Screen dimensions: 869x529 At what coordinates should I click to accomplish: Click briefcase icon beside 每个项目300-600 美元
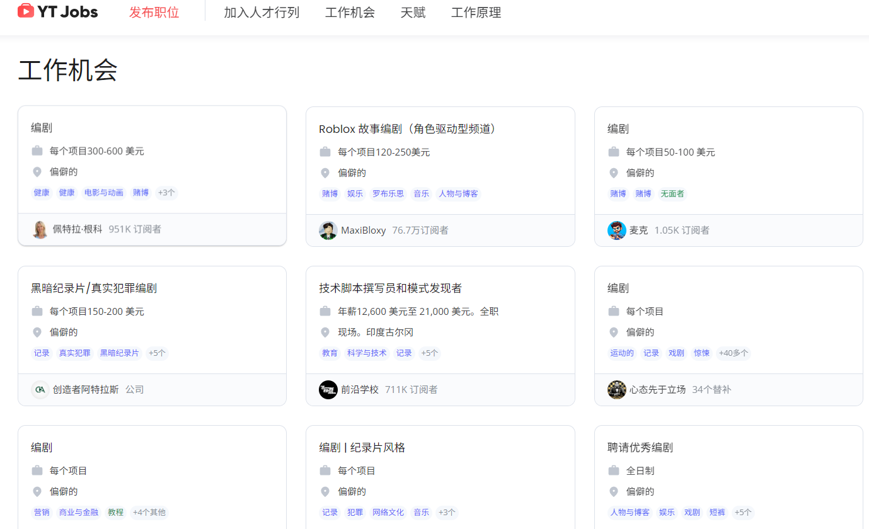coord(37,151)
